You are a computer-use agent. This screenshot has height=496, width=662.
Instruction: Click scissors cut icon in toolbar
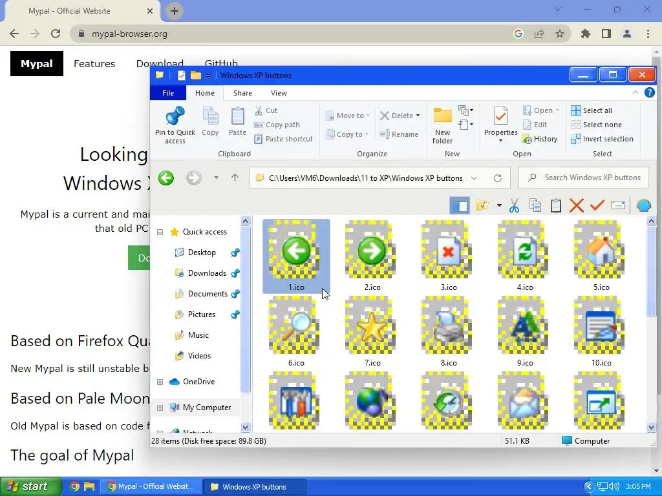pos(514,205)
